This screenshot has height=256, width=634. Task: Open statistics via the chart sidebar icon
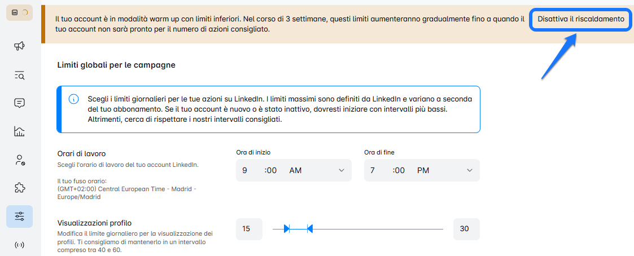pyautogui.click(x=19, y=131)
